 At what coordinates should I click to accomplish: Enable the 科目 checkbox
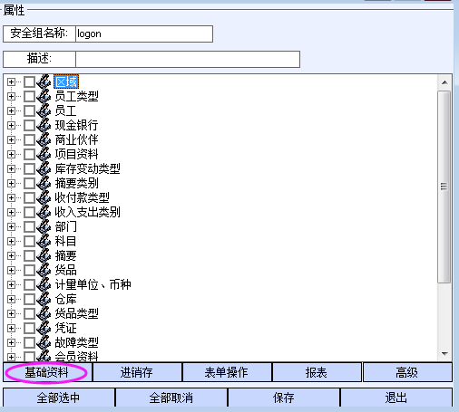click(x=29, y=241)
